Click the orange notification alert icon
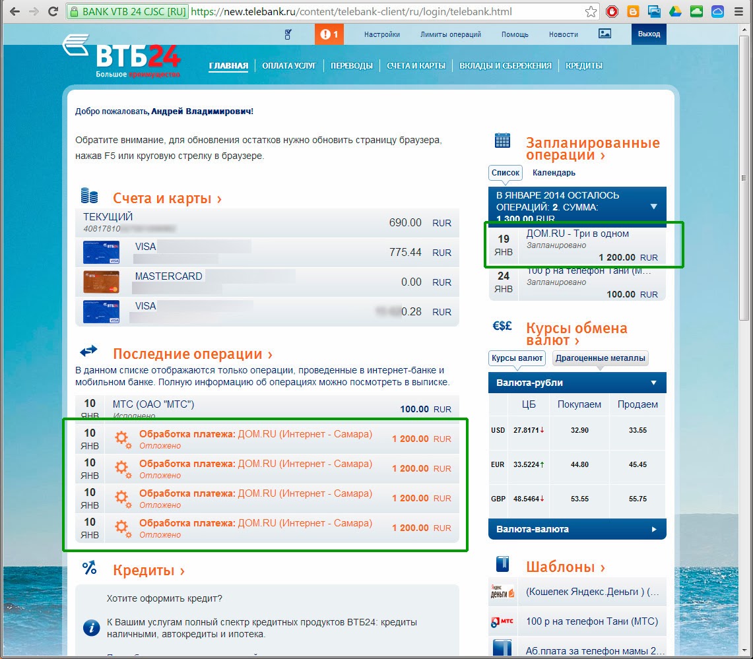 pos(329,34)
